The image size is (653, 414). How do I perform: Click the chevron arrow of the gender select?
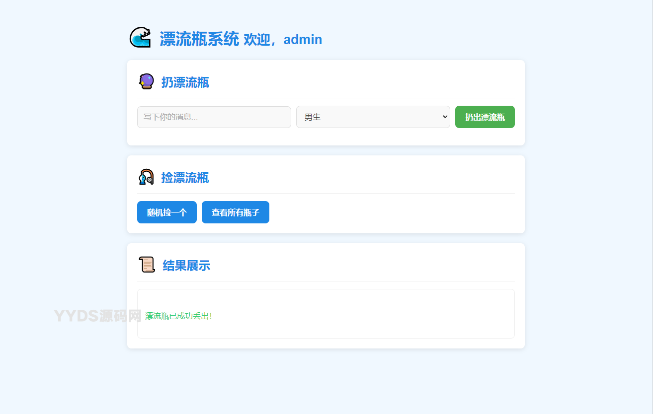click(445, 117)
